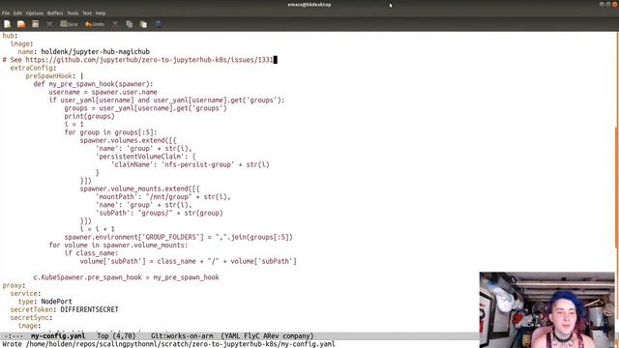Click the "groups/" + str(group) subPath line
The height and width of the screenshot is (348, 619).
pyautogui.click(x=159, y=213)
